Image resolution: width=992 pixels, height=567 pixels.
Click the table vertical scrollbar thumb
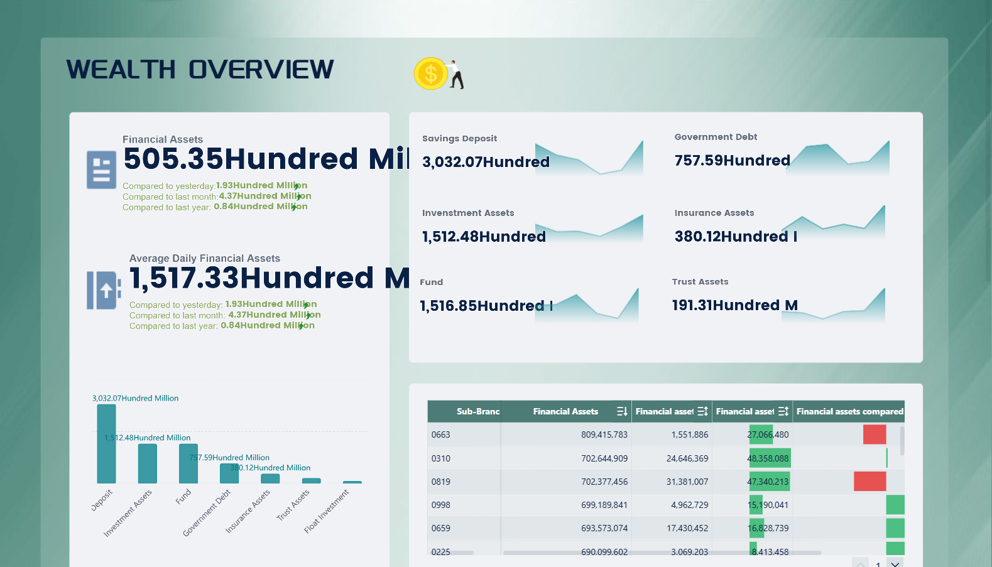point(902,441)
